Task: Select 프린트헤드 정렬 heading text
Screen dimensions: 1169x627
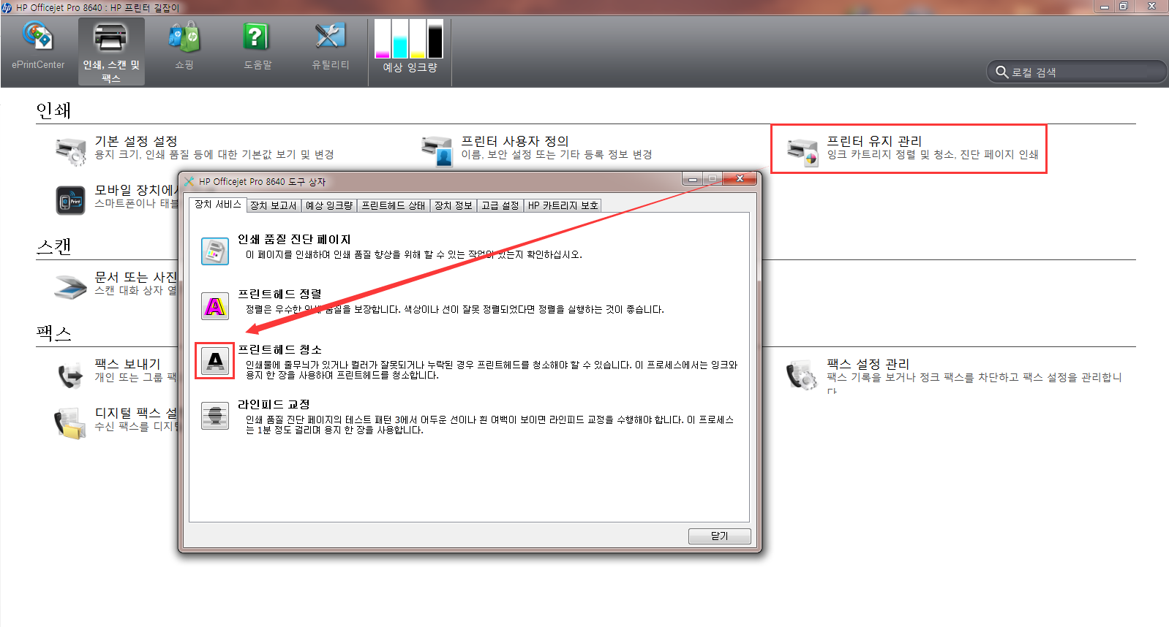Action: (279, 294)
